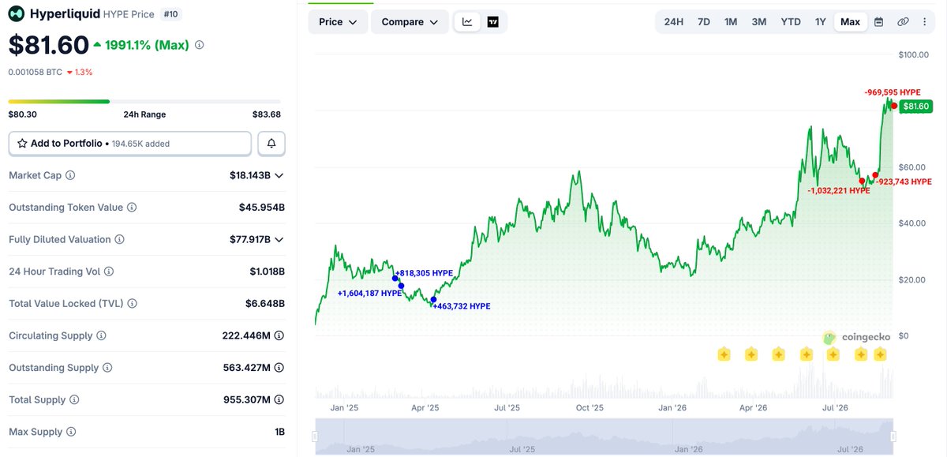The width and height of the screenshot is (947, 457).
Task: Show 24 Hour Trading Vol info icon
Action: click(109, 272)
